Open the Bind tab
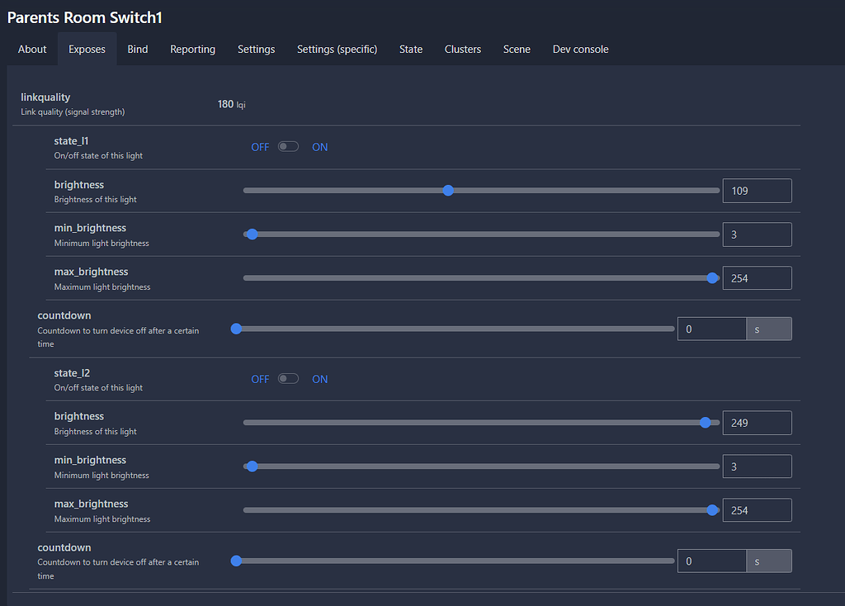Image resolution: width=845 pixels, height=606 pixels. point(137,49)
